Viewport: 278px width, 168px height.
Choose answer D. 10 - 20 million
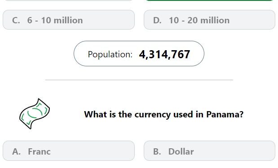209,20
